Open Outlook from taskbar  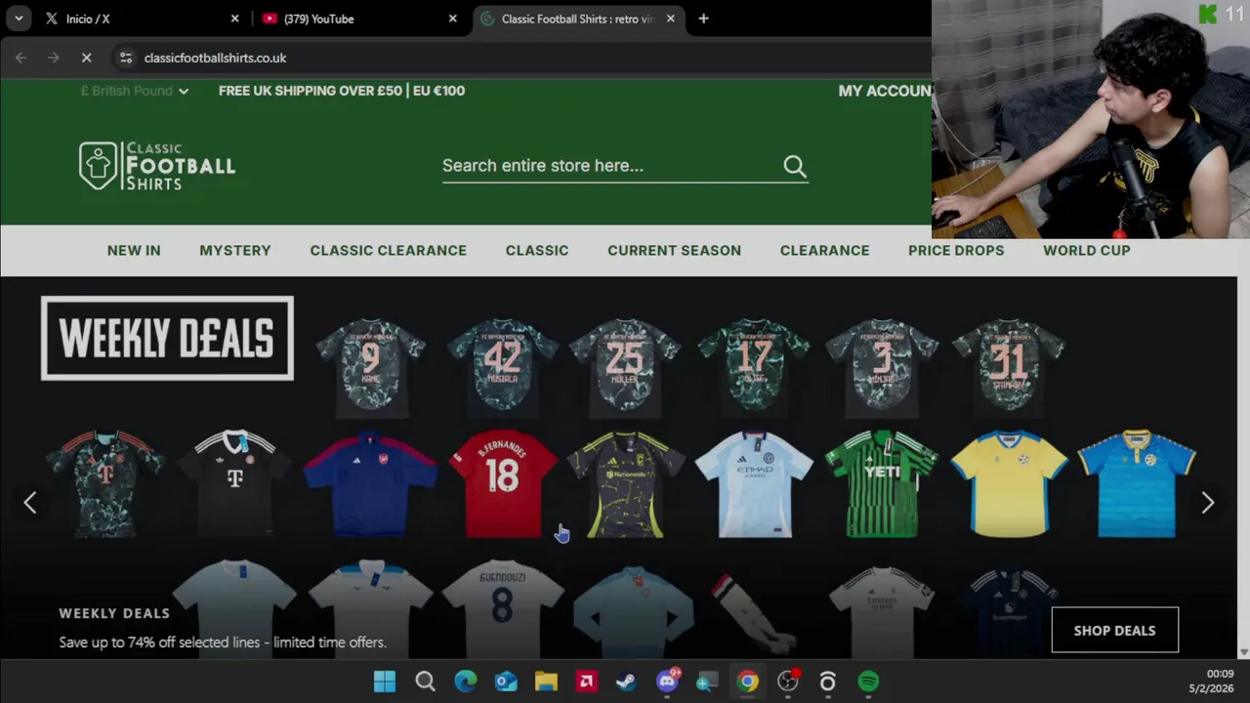(x=506, y=682)
